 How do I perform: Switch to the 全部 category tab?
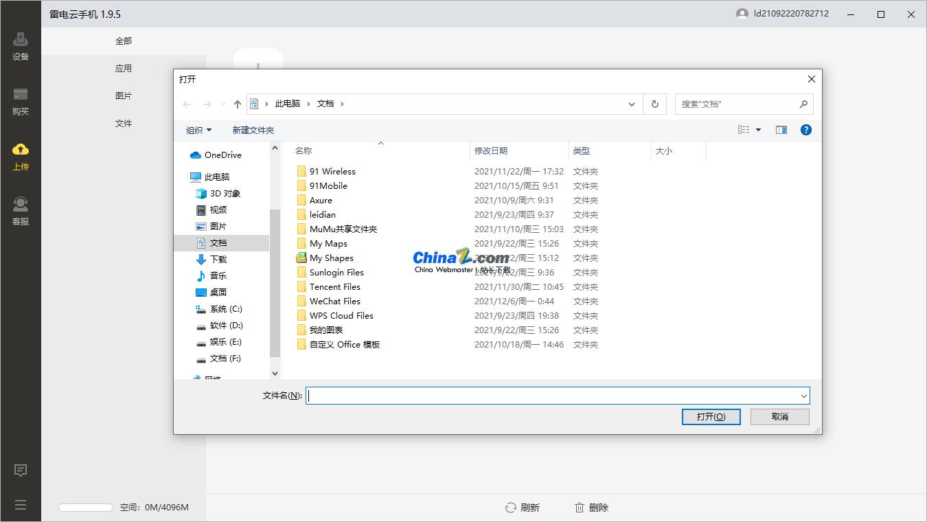(x=124, y=41)
